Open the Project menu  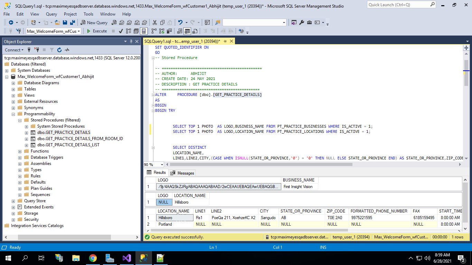click(70, 14)
